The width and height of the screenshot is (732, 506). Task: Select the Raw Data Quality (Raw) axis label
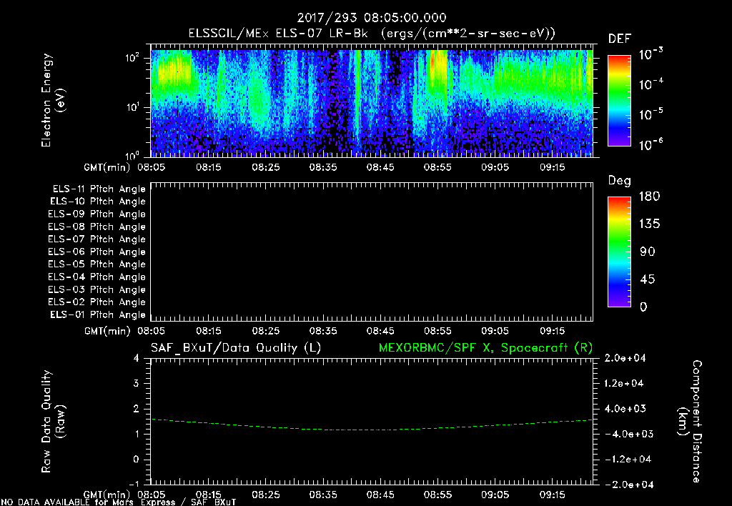point(53,421)
